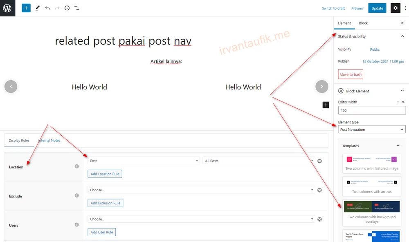Click Add User Rule
409x242 pixels.
(102, 232)
